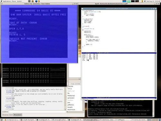
Task: Open the Places menu in top panel
Action: (14, 1)
